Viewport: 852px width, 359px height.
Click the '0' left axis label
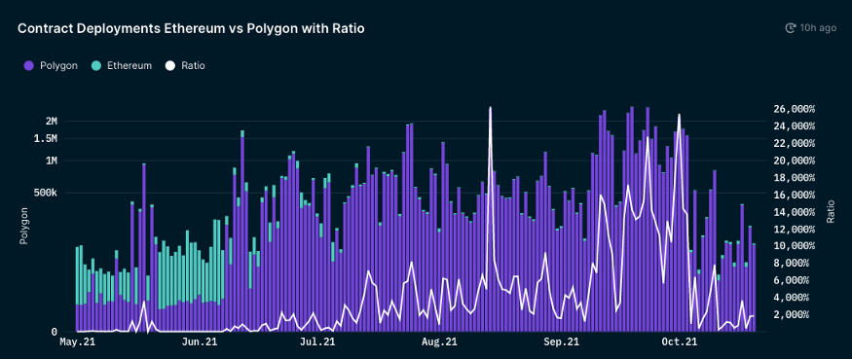click(x=54, y=332)
